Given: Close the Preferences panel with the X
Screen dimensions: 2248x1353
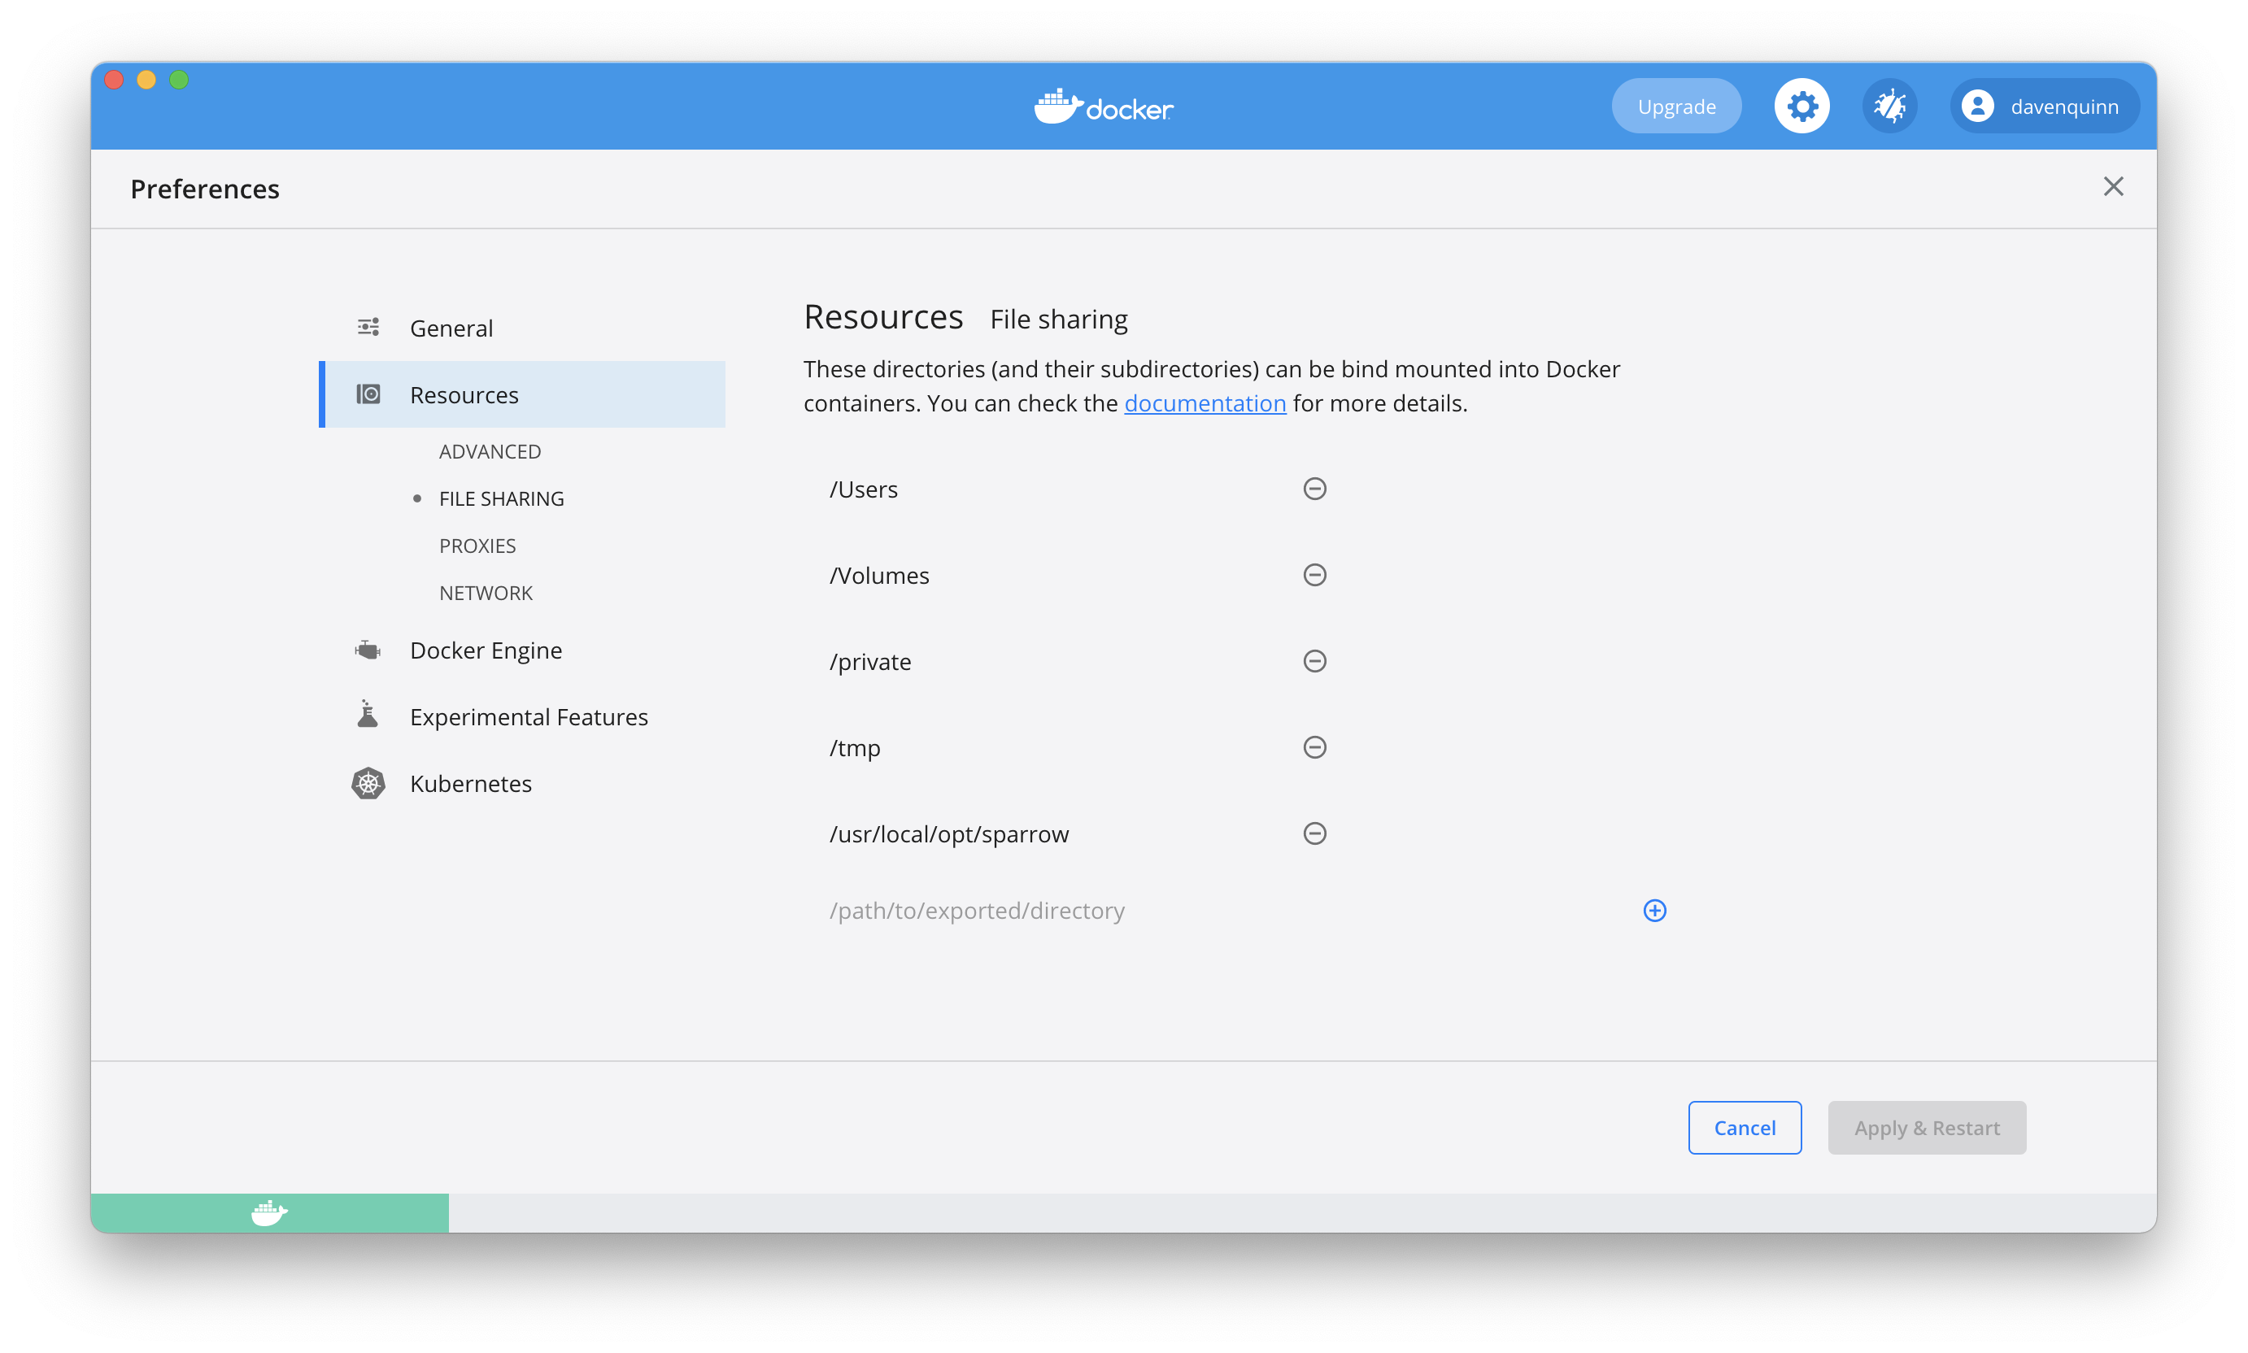Looking at the screenshot, I should coord(2113,187).
